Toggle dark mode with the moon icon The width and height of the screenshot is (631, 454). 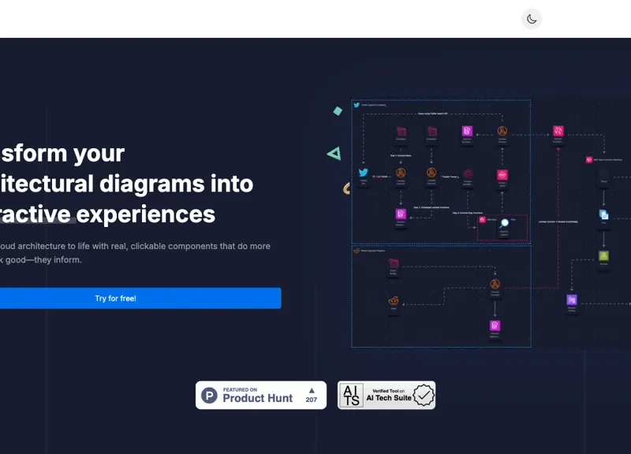tap(532, 19)
